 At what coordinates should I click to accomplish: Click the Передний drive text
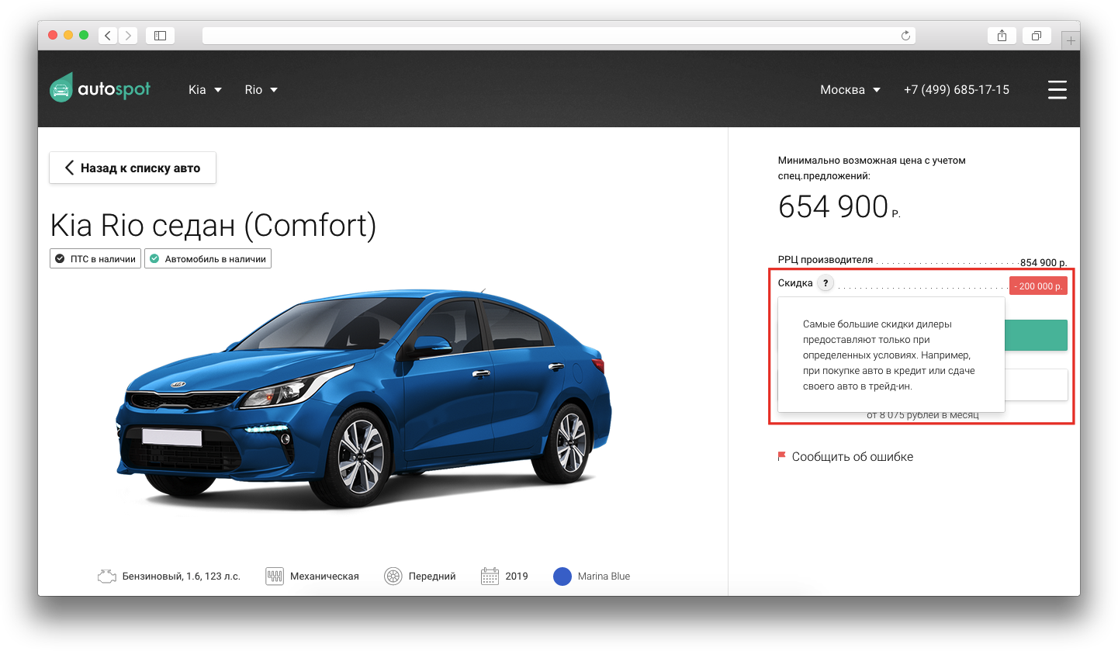coord(432,577)
